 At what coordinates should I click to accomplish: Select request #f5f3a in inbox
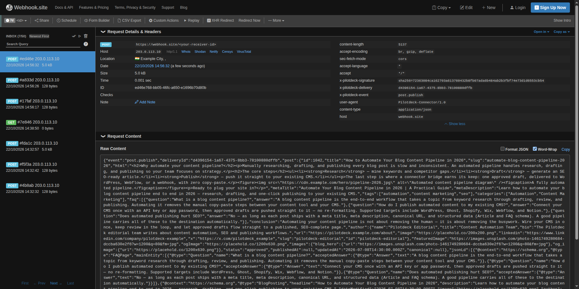48,167
